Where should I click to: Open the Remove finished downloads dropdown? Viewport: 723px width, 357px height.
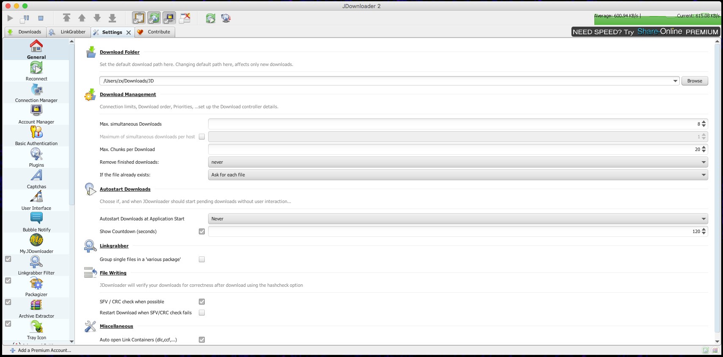(458, 162)
